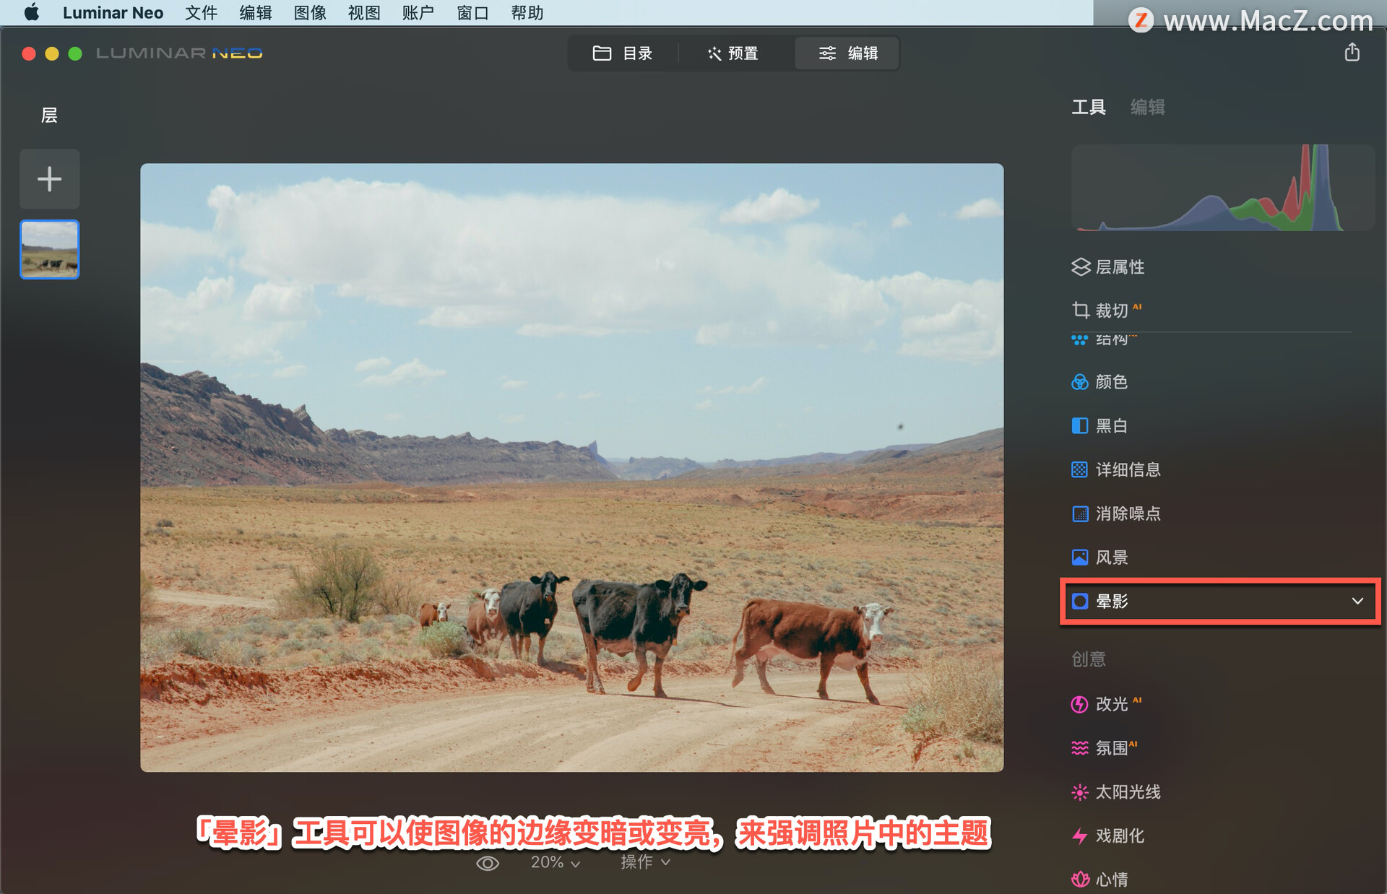
Task: Switch to the Presets (预置) tab
Action: (x=734, y=53)
